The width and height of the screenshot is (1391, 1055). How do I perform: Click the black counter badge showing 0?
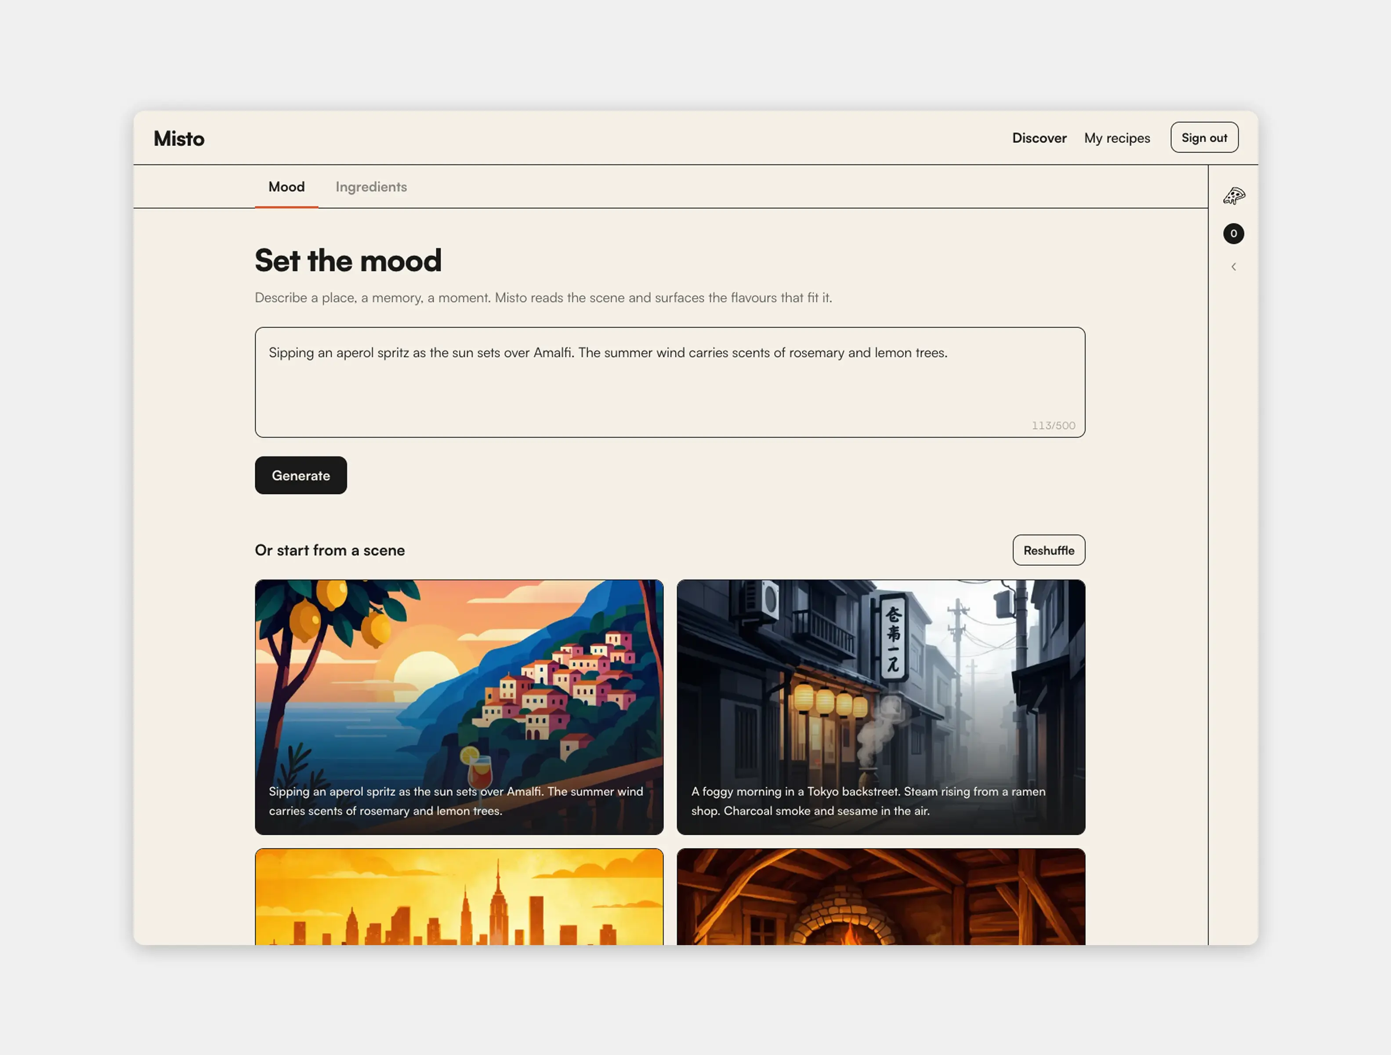coord(1233,233)
